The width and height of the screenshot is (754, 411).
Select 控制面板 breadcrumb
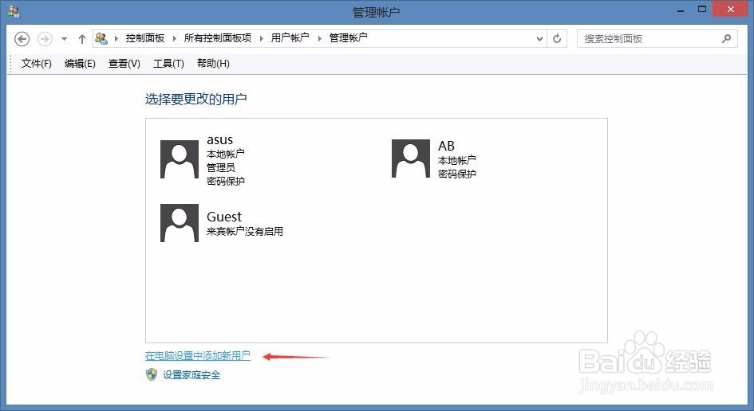click(145, 38)
